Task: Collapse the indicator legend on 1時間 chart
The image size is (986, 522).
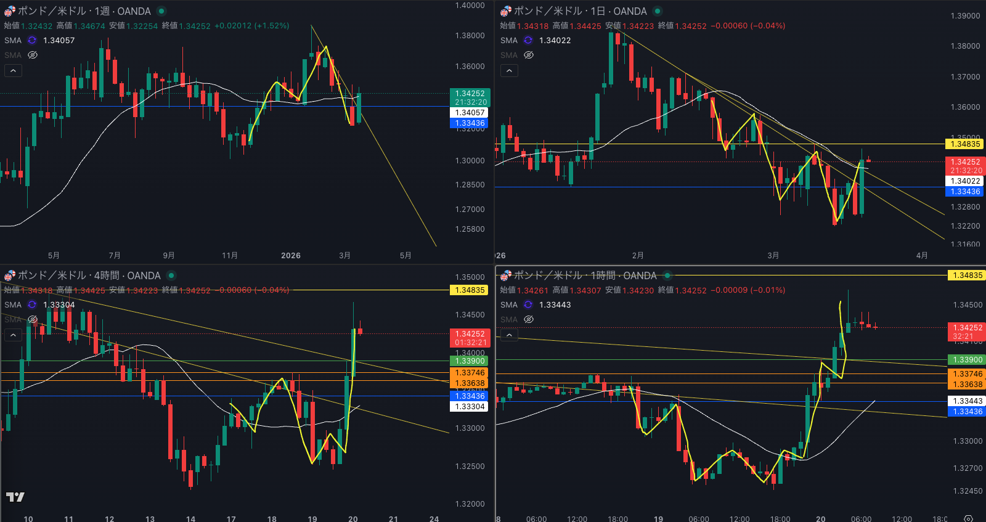Action: pos(509,335)
